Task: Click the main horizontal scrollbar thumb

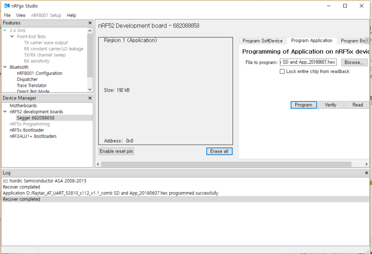Action: (x=226, y=164)
